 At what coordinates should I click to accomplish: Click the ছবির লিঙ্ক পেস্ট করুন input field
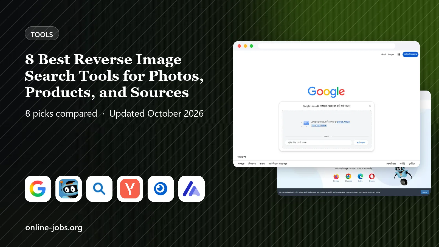[318, 142]
